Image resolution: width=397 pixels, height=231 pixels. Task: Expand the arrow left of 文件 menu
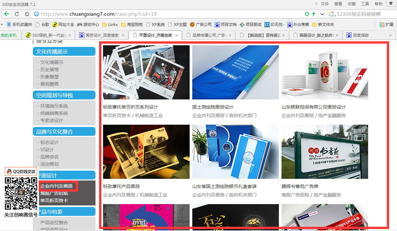(316, 4)
